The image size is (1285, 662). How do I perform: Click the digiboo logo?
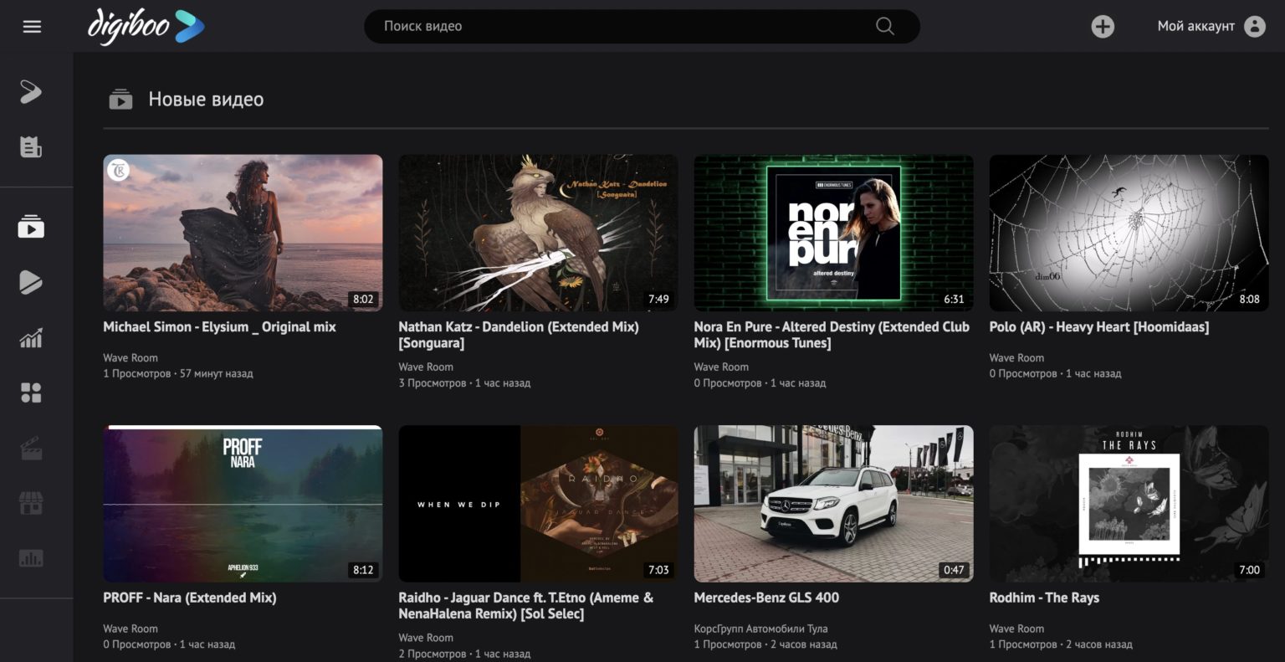pyautogui.click(x=146, y=26)
